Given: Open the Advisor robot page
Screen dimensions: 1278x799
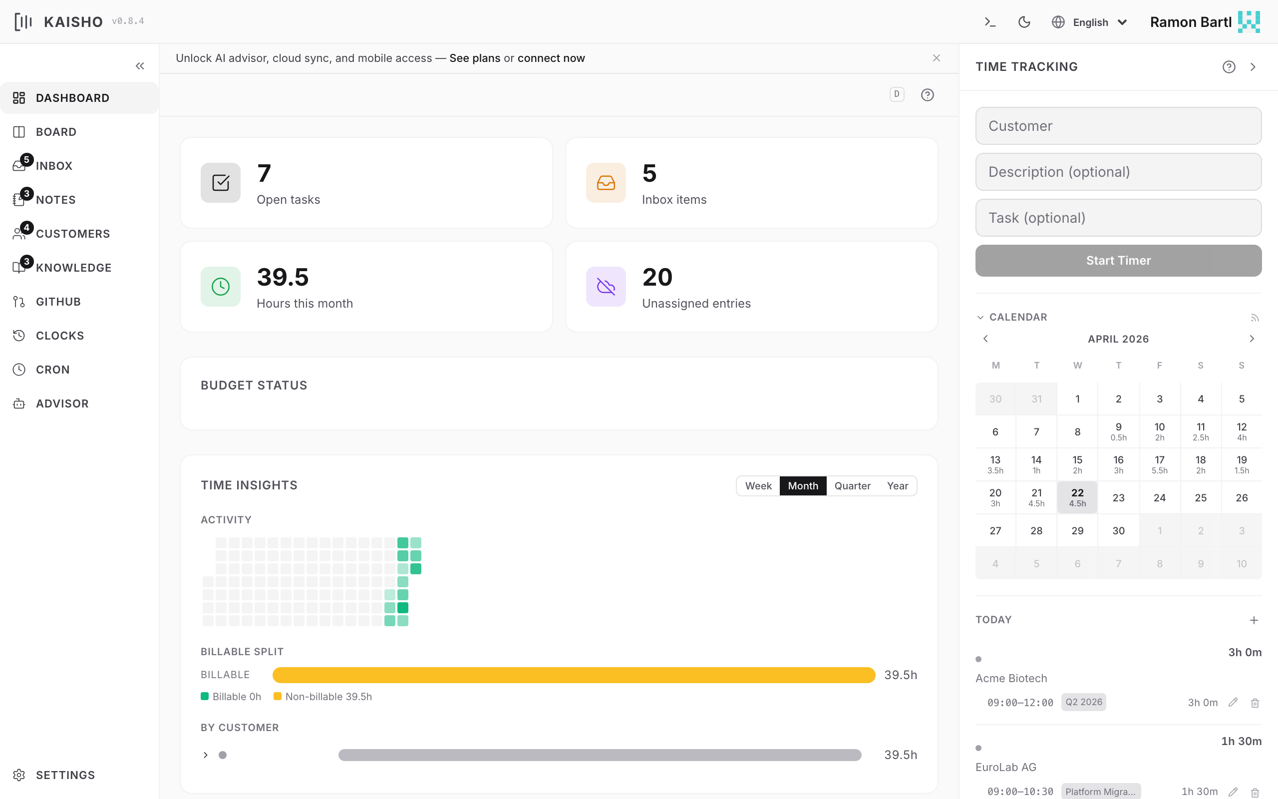Looking at the screenshot, I should 62,403.
